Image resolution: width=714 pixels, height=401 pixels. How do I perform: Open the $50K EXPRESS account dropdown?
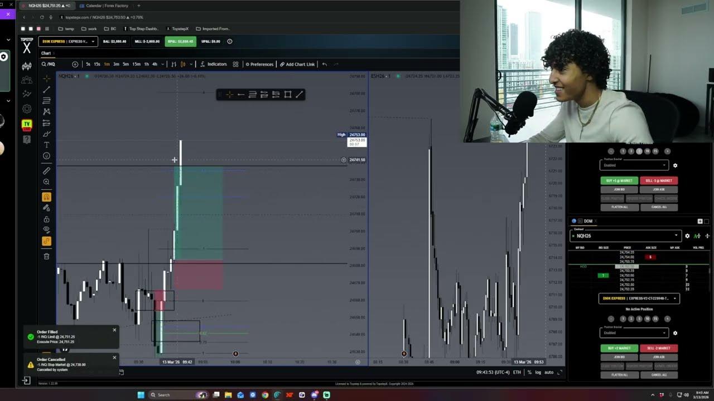point(67,41)
